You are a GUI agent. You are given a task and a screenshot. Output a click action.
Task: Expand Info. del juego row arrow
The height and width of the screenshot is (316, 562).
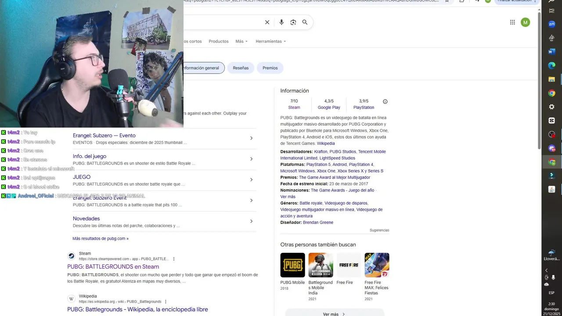click(x=251, y=159)
